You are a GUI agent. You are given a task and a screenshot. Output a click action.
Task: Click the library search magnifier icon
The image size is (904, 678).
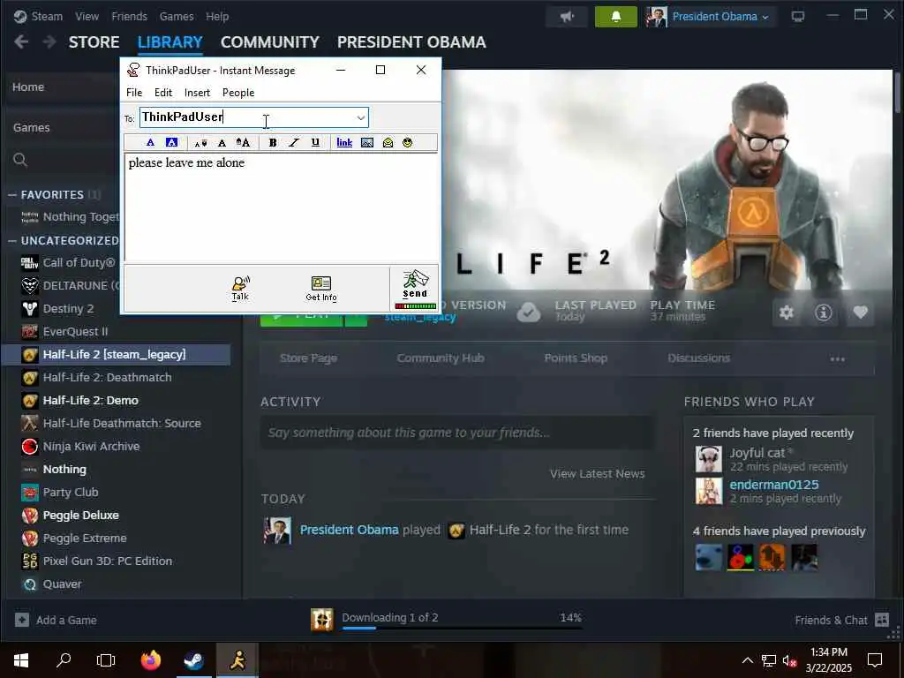click(20, 160)
